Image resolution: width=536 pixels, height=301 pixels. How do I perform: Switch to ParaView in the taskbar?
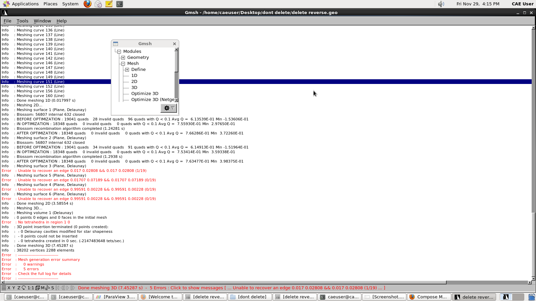pyautogui.click(x=116, y=297)
